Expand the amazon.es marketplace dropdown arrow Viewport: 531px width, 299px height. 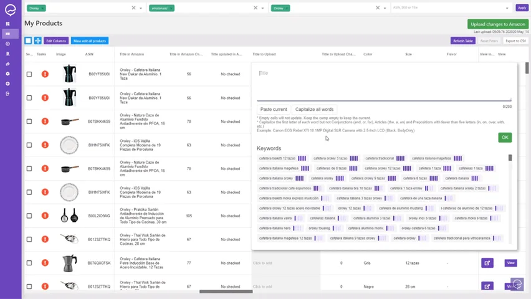(x=263, y=8)
